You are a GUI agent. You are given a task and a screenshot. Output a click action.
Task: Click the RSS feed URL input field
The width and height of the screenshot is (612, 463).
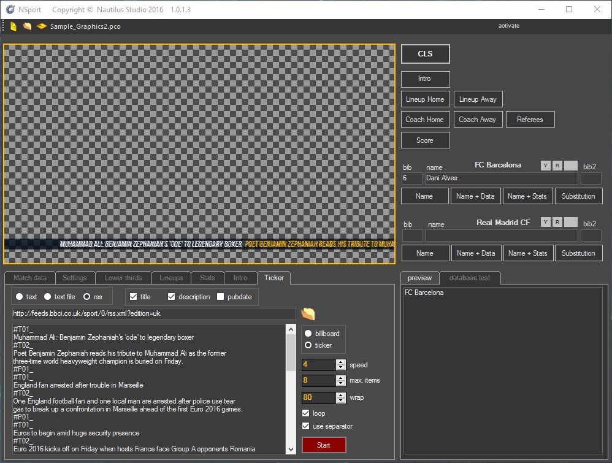(153, 314)
